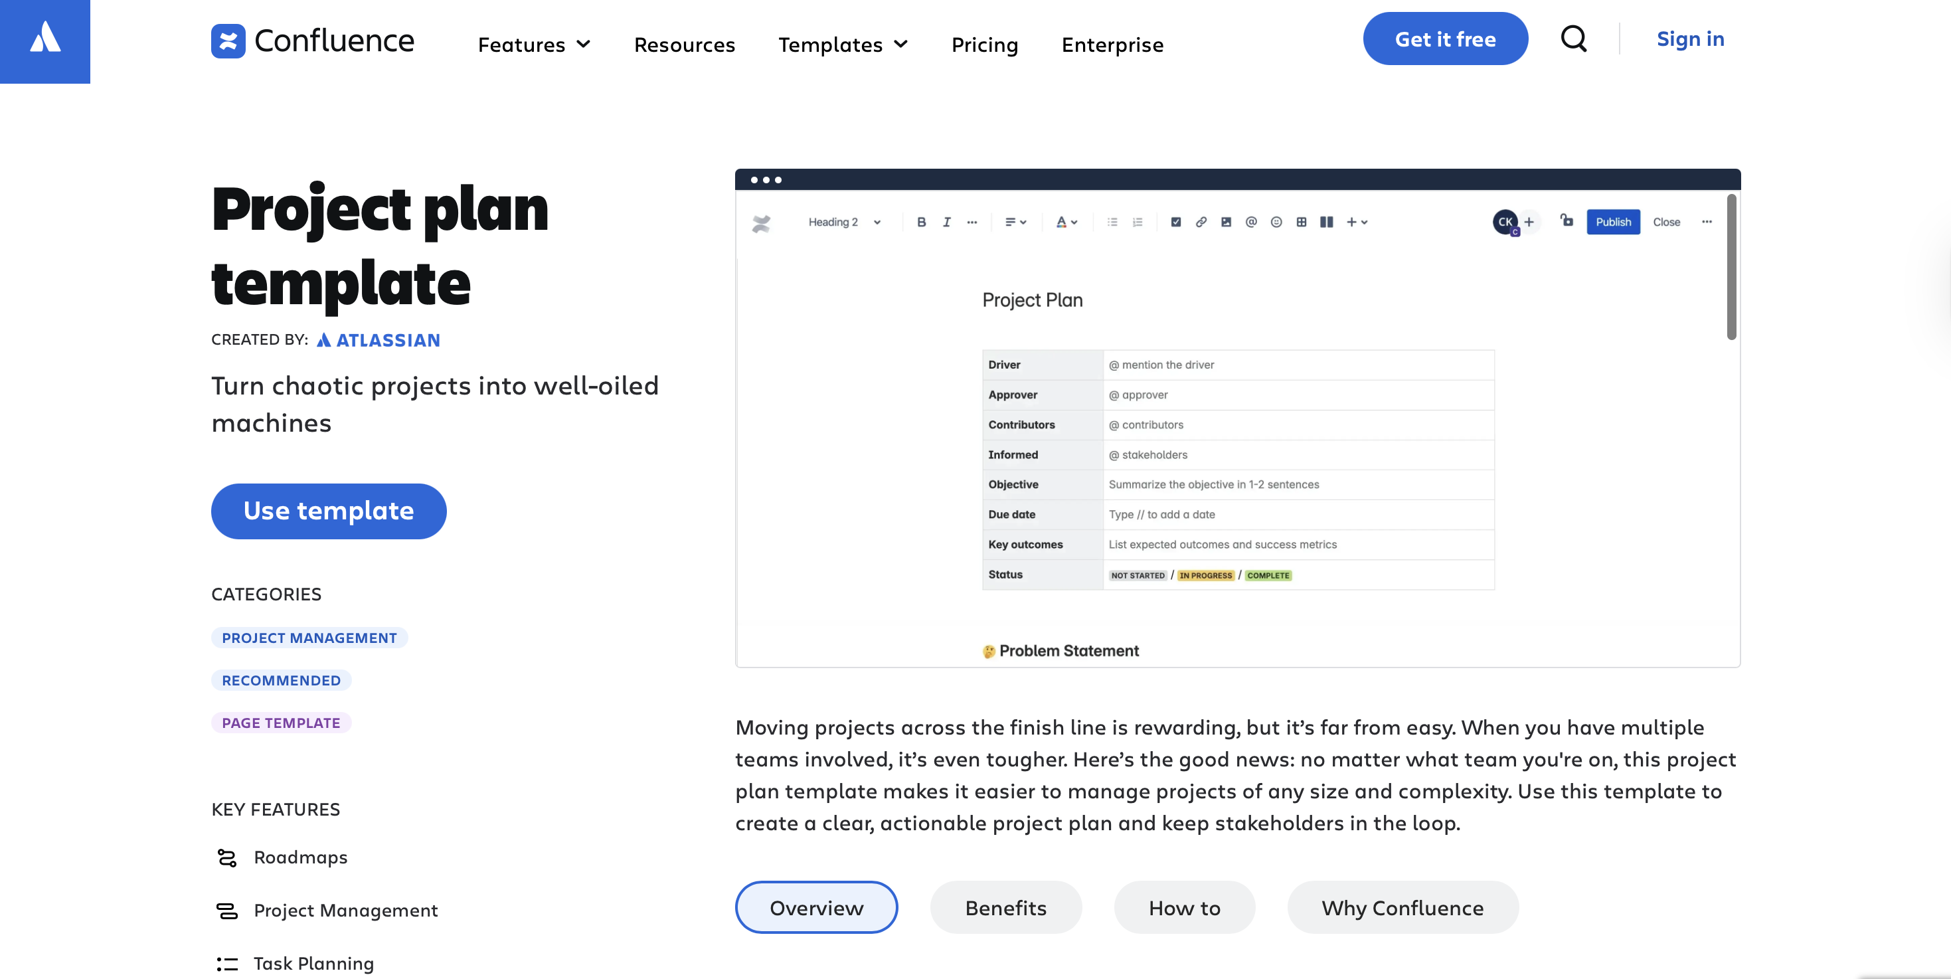Toggle bold formatting in the editor toolbar
Image resolution: width=1951 pixels, height=979 pixels.
tap(921, 222)
